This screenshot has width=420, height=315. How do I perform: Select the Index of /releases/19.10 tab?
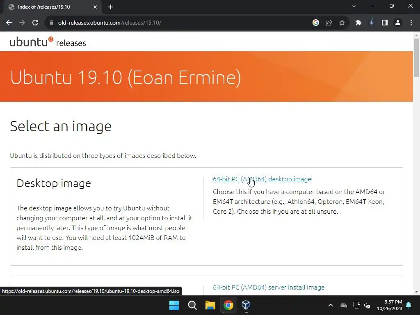coord(52,7)
